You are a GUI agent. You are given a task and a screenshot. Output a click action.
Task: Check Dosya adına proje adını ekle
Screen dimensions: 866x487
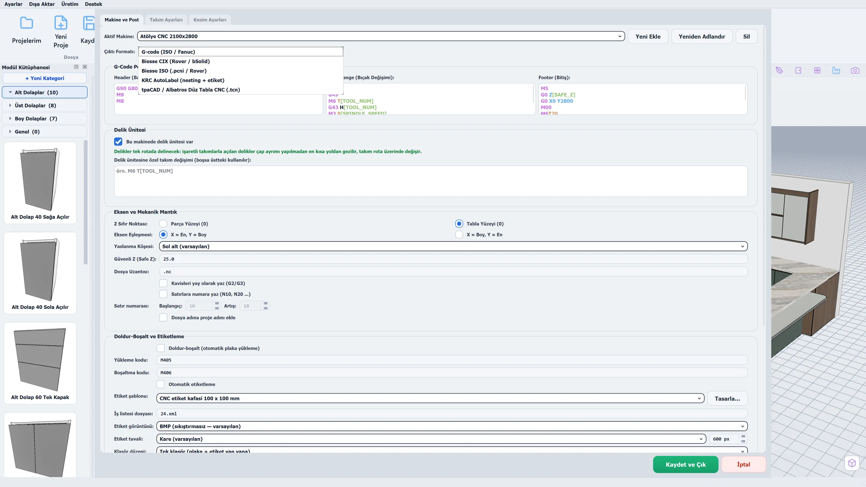click(x=163, y=317)
